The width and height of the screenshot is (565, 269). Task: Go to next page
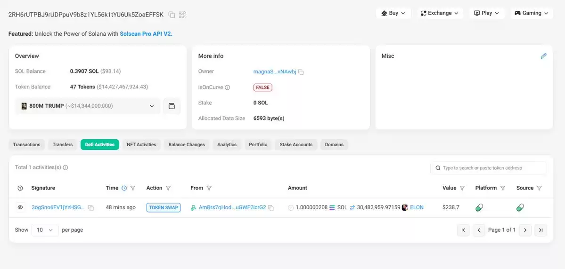(x=525, y=230)
